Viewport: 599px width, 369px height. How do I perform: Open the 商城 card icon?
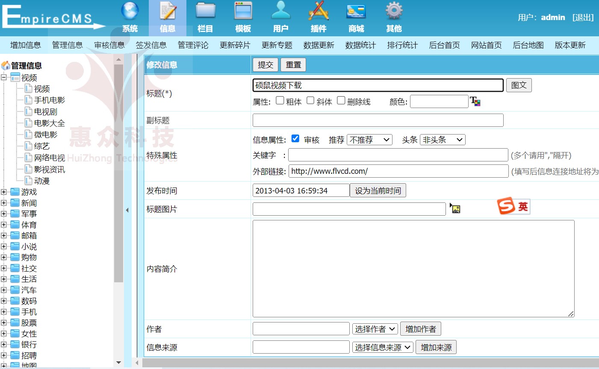pyautogui.click(x=356, y=11)
